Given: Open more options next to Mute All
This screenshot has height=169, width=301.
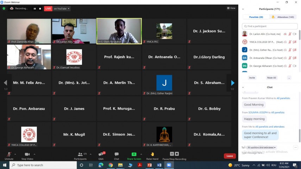Looking at the screenshot, I should click(x=289, y=78).
